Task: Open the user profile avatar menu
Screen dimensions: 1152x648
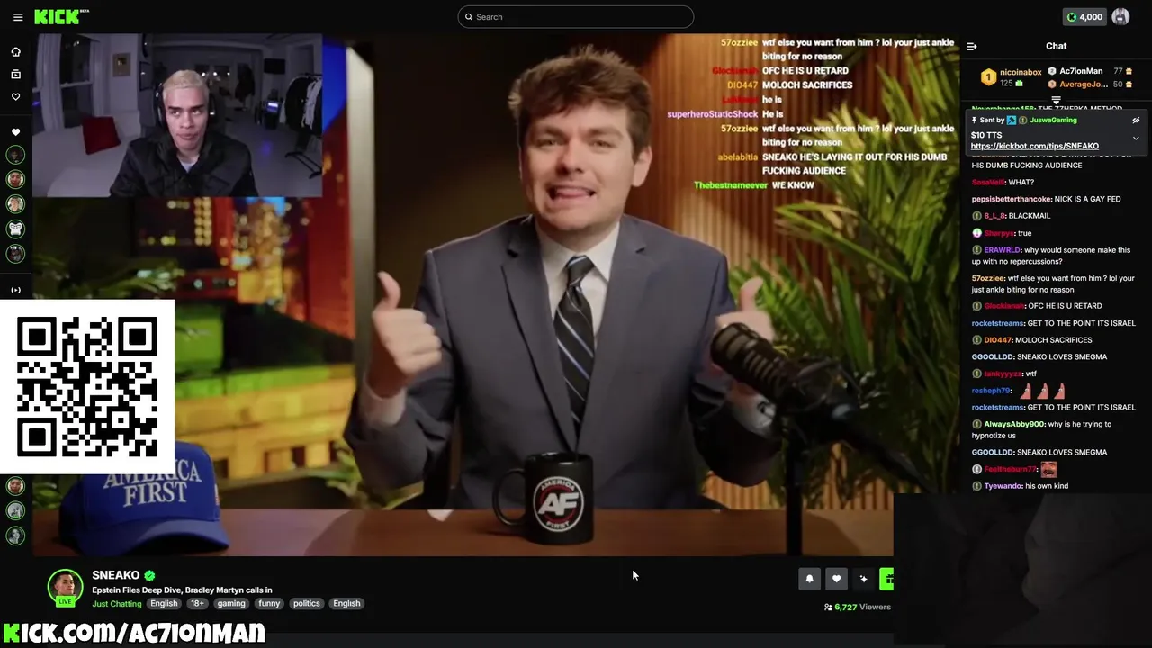Action: 1120,16
